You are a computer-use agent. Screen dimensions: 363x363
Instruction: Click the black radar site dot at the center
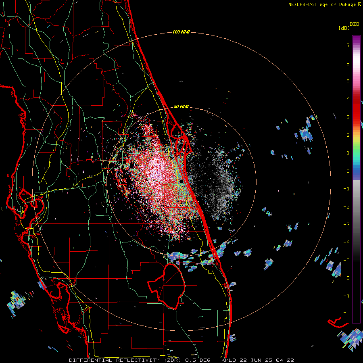coord(181,181)
